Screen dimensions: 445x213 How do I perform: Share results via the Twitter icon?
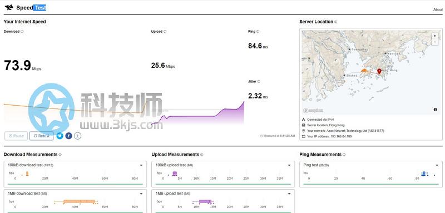point(60,136)
